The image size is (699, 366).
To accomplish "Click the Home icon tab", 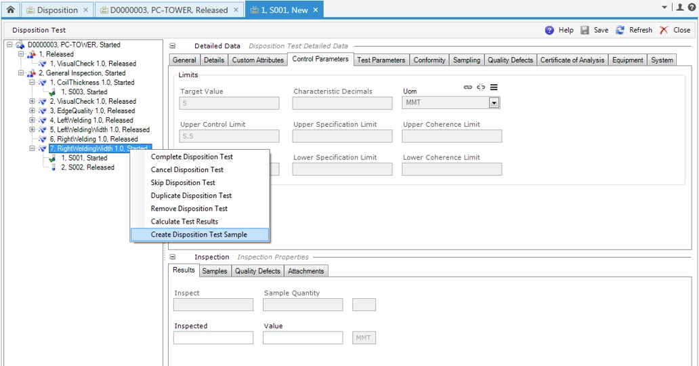I will coord(10,9).
